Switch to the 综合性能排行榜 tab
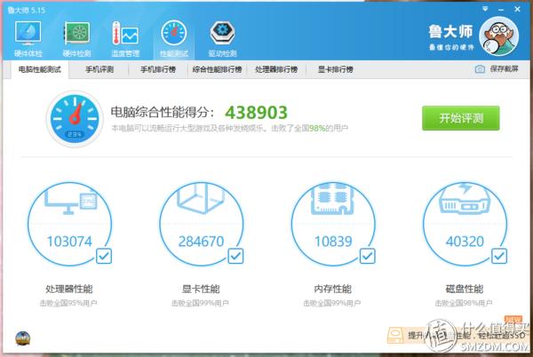Image resolution: width=533 pixels, height=357 pixels. point(218,69)
